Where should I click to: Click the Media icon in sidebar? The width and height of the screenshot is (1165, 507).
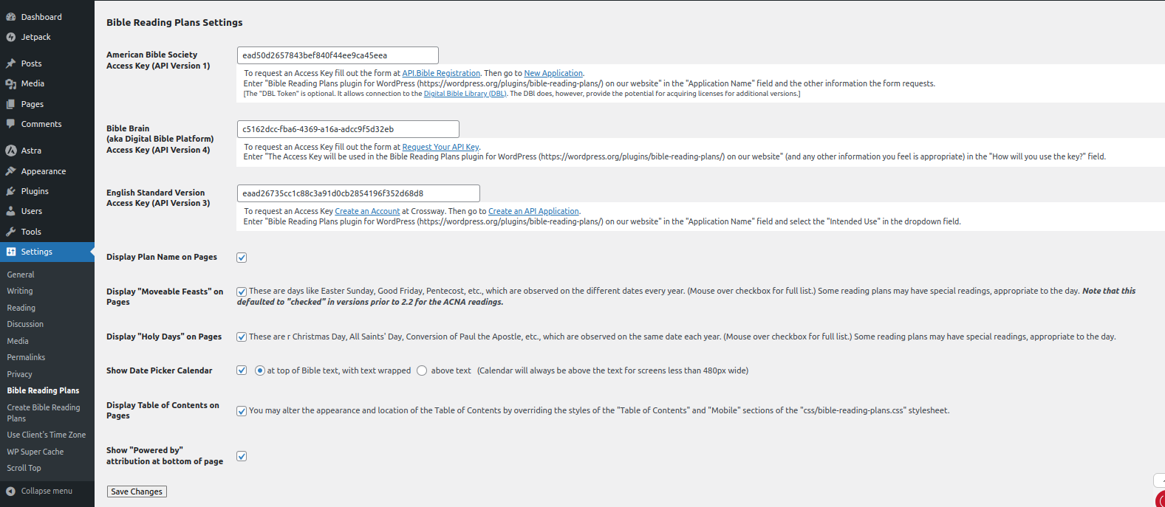coord(11,84)
